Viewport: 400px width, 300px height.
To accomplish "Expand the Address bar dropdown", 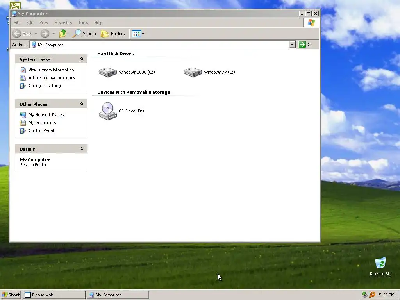I will coord(292,45).
